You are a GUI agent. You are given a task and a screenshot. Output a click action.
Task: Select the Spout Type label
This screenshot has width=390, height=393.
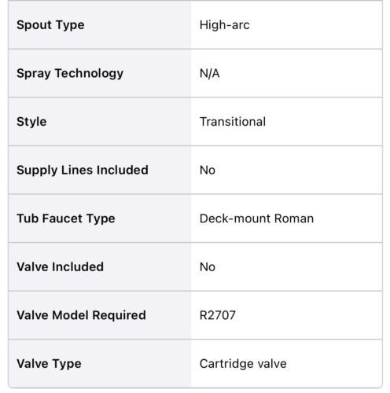click(50, 25)
